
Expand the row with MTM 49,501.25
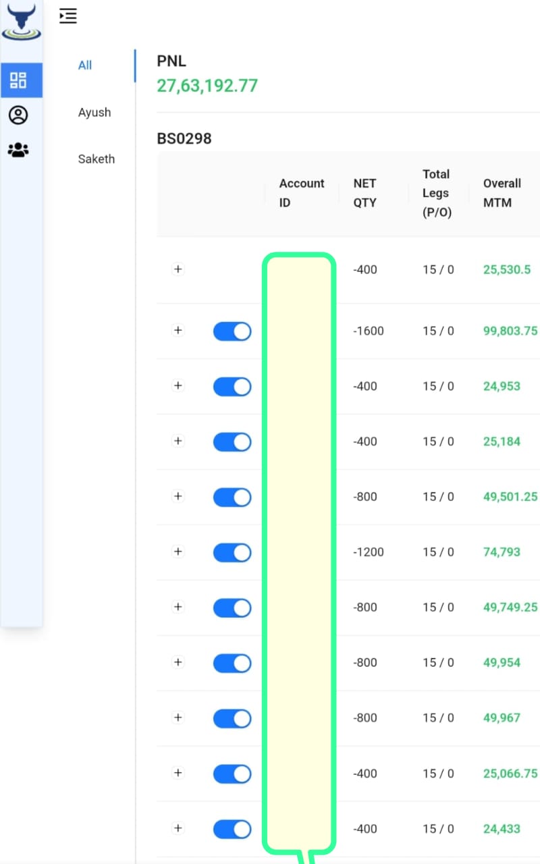pyautogui.click(x=178, y=497)
